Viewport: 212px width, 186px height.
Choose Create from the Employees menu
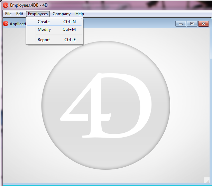click(44, 22)
